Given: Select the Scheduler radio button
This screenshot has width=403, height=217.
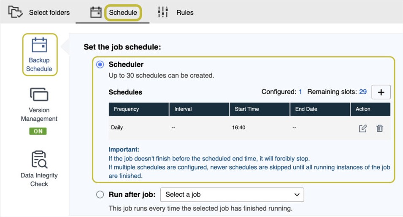Looking at the screenshot, I should tap(100, 64).
